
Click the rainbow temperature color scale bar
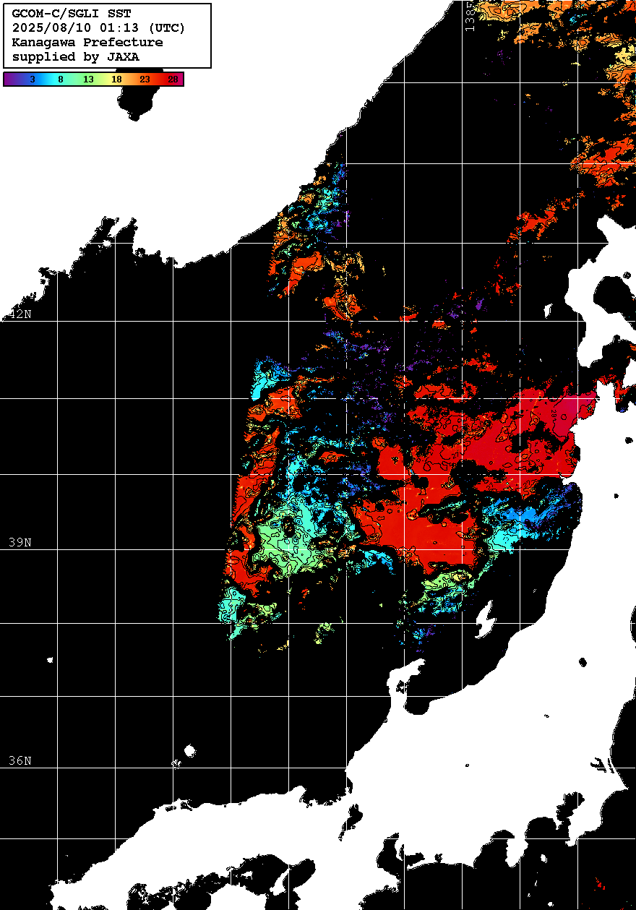pyautogui.click(x=93, y=79)
